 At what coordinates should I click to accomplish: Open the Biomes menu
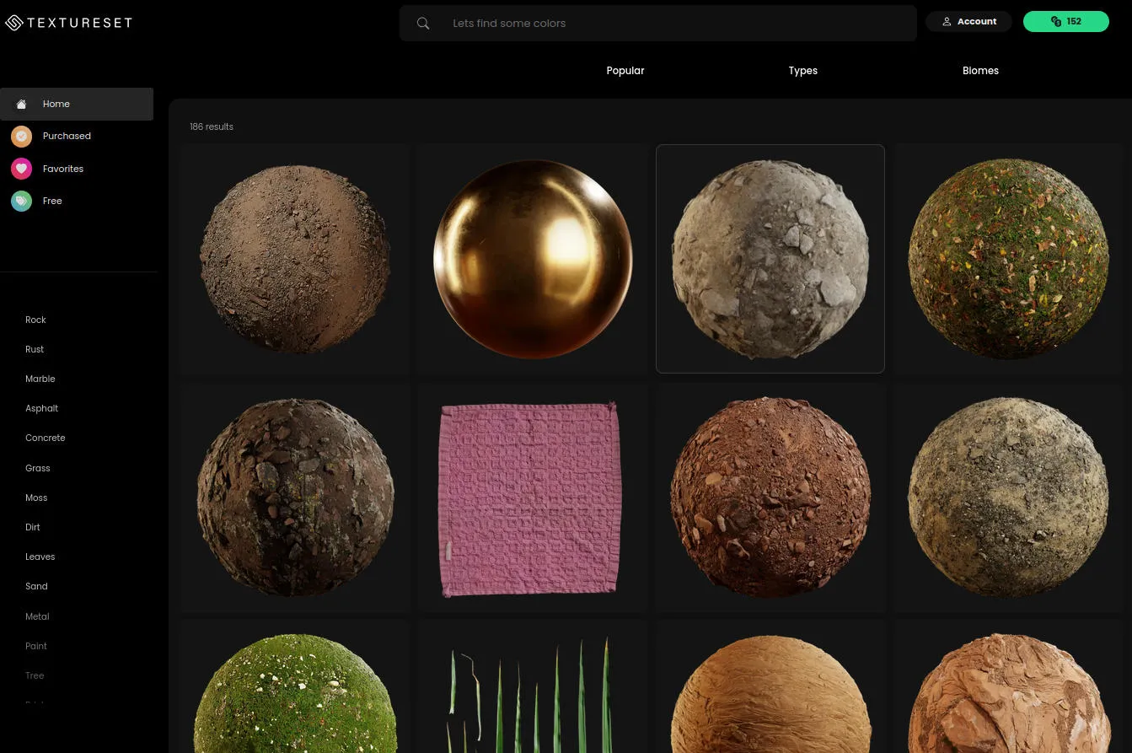tap(980, 71)
